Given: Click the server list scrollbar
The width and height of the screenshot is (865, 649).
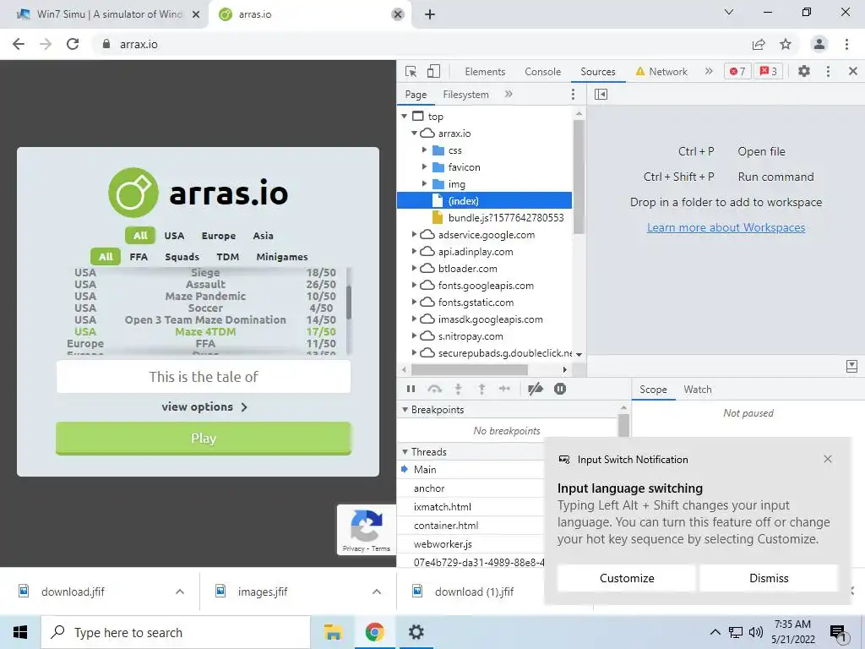Looking at the screenshot, I should (x=349, y=302).
